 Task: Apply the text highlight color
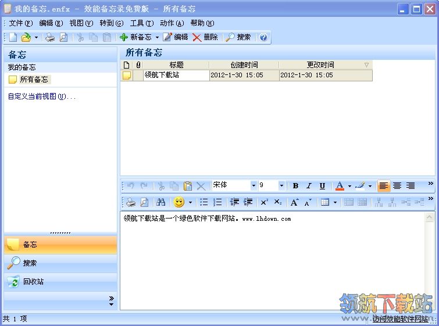point(360,186)
